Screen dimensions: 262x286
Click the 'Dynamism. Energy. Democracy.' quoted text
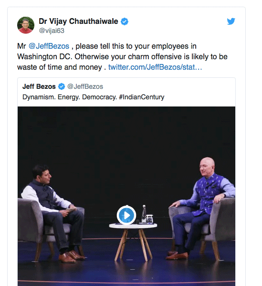pyautogui.click(x=70, y=97)
